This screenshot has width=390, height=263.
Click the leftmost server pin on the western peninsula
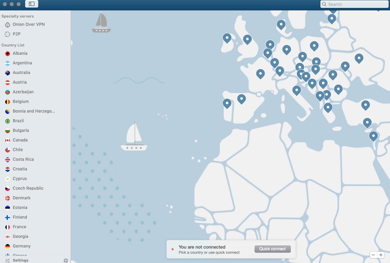click(x=227, y=103)
